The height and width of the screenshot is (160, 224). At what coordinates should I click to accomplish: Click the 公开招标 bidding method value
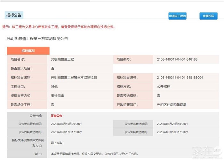pyautogui.click(x=164, y=87)
